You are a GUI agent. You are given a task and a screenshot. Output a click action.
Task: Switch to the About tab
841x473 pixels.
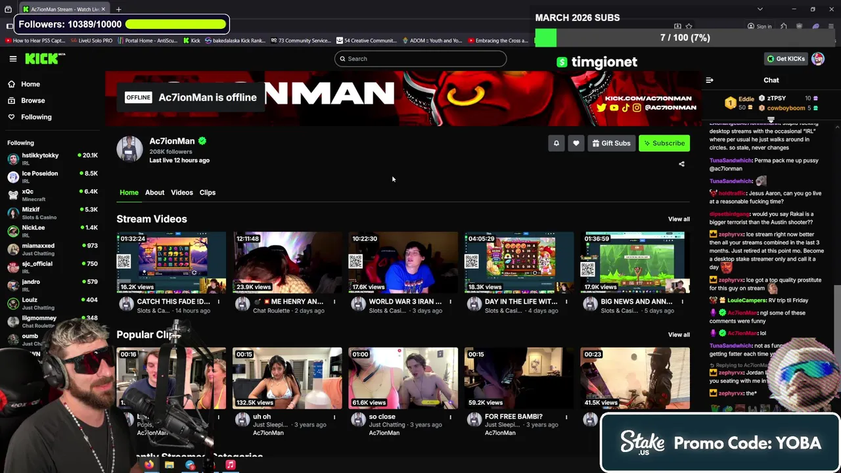(154, 192)
